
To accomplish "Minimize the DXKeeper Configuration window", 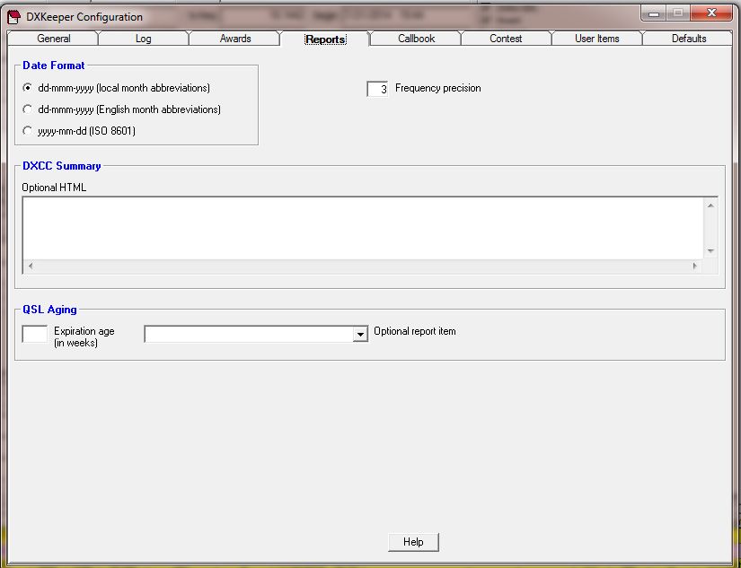I will pos(655,13).
